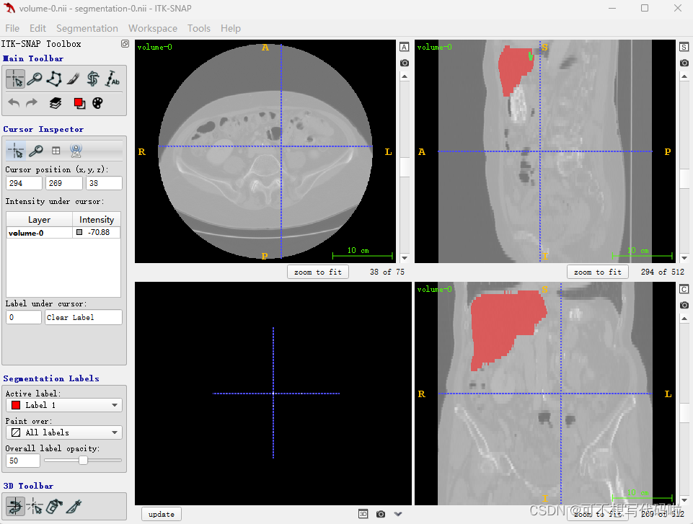
Task: Select the Polygon drawing tool
Action: tap(54, 79)
